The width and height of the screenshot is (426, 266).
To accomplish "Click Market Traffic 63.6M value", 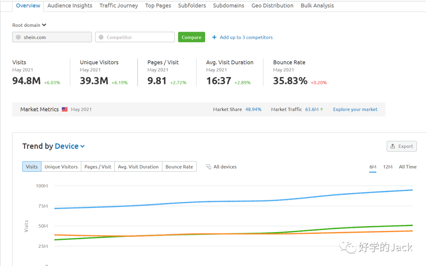I will pyautogui.click(x=312, y=109).
